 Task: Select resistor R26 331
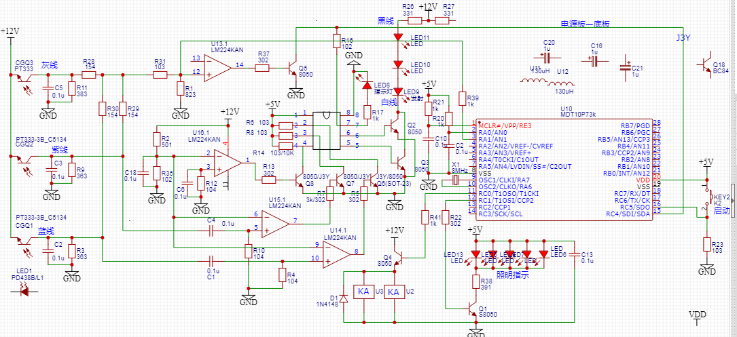[x=414, y=20]
